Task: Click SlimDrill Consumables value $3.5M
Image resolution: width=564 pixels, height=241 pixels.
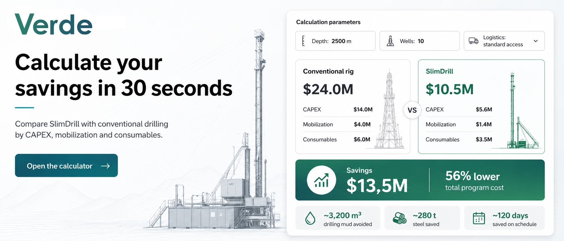Action: 484,139
